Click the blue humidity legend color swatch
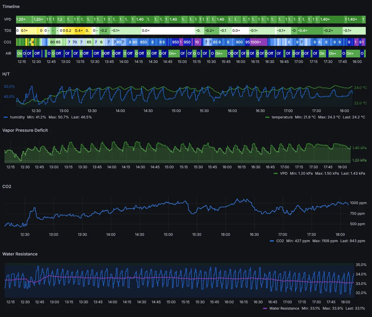Screen dimensions: 372x317 coord(6,117)
